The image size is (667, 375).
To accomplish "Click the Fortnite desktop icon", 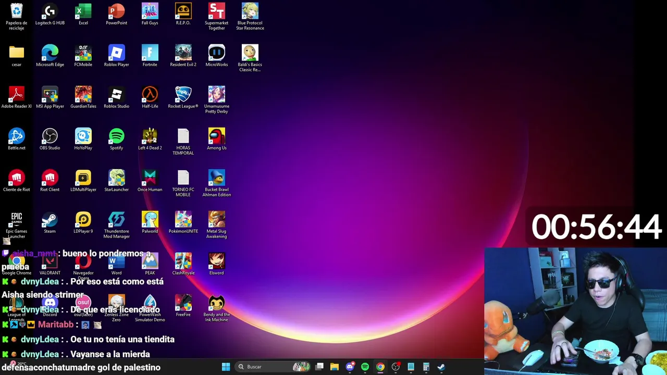I will (x=150, y=56).
